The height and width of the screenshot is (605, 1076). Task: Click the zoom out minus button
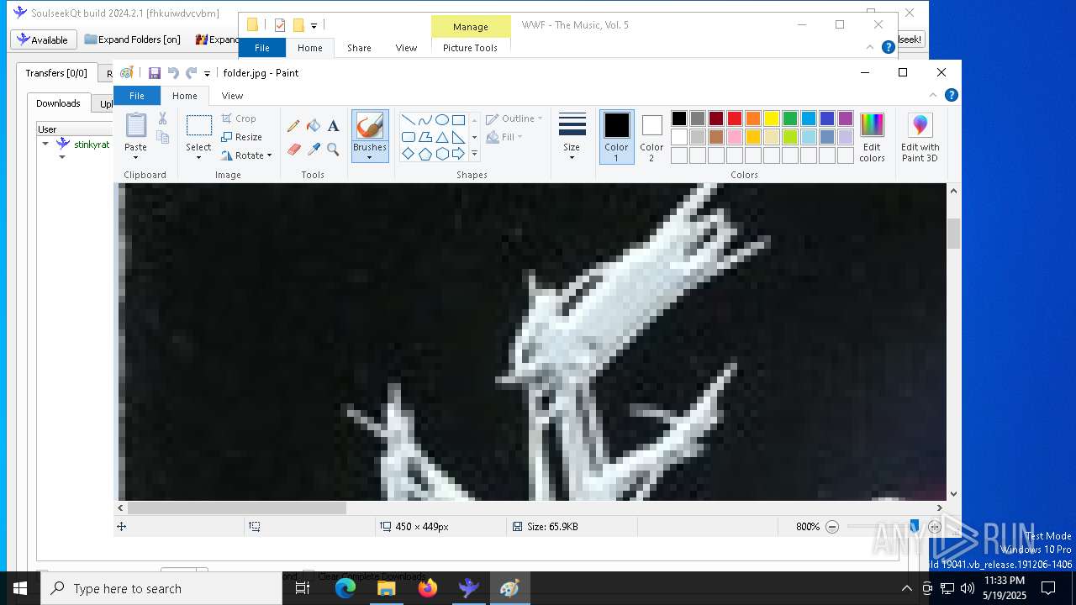(832, 527)
